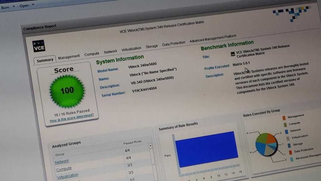The image size is (321, 181).
Task: Click model name 'Vblock 340w5600'
Action: pyautogui.click(x=142, y=65)
